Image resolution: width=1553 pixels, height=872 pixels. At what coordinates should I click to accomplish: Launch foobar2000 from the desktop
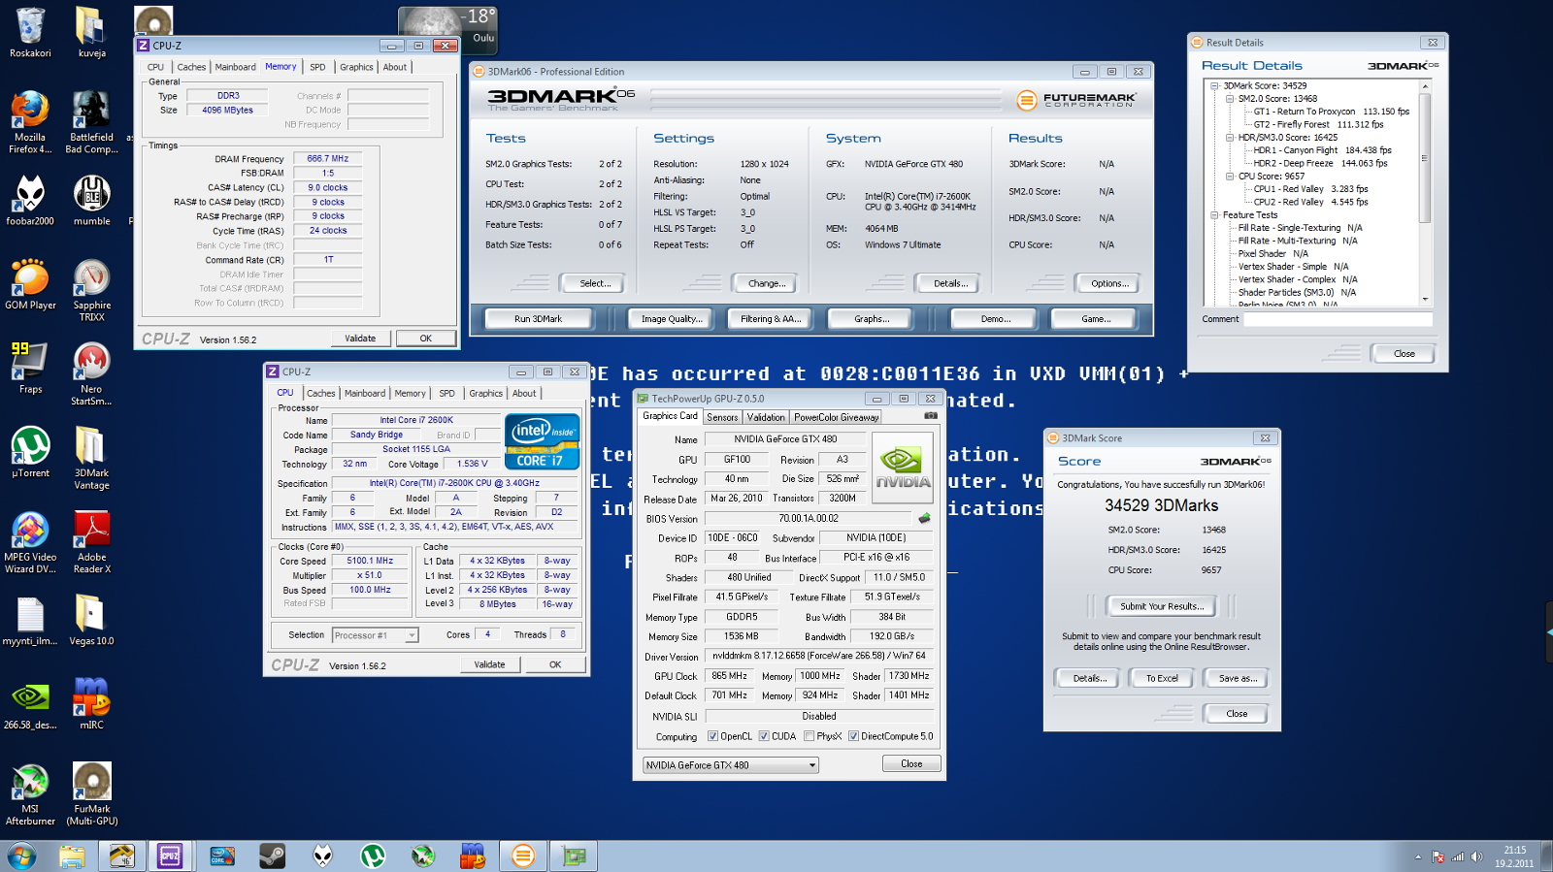(30, 201)
